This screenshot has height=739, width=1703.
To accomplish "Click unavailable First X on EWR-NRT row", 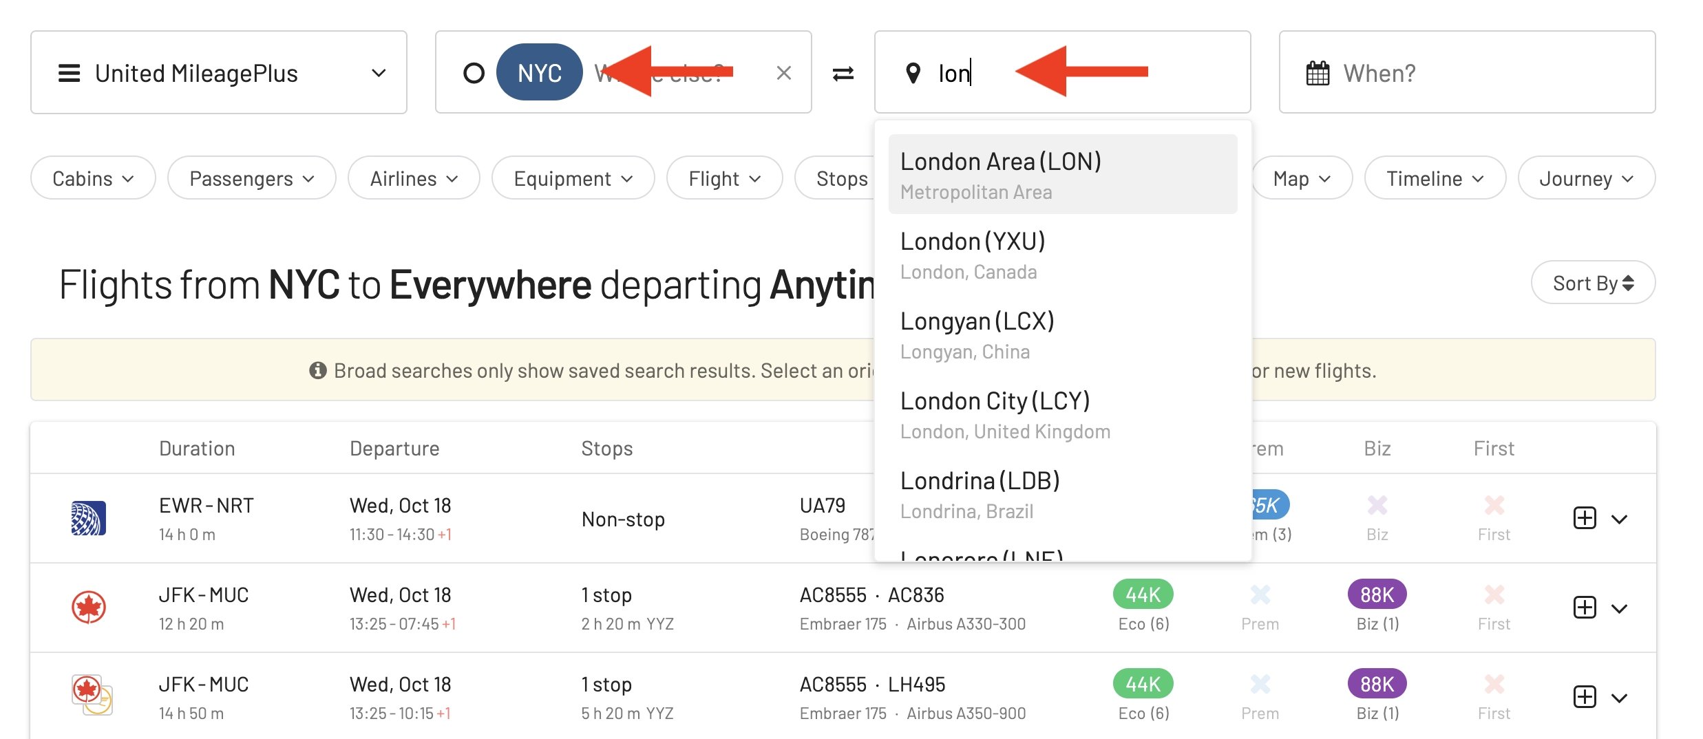I will pos(1494,505).
